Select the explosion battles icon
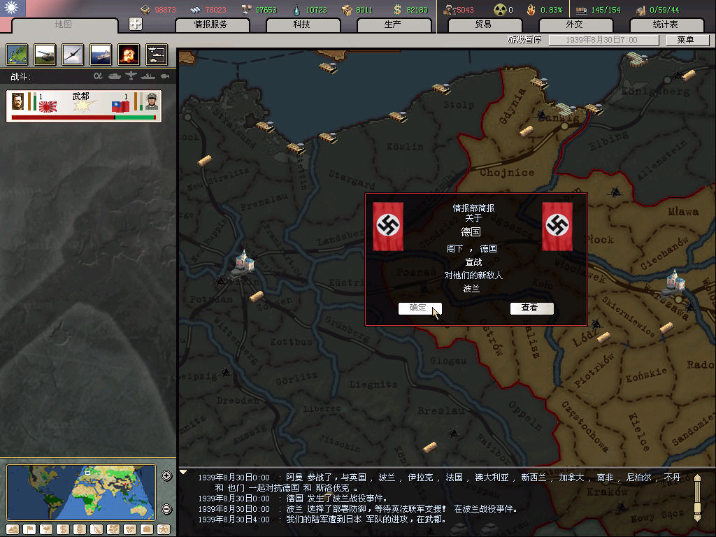This screenshot has width=716, height=537. pos(129,55)
